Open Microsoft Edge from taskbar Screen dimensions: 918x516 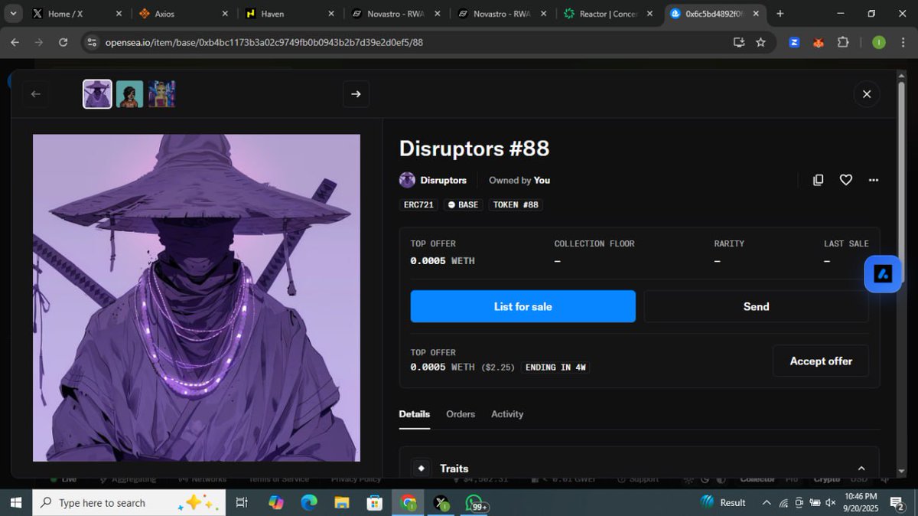point(309,502)
